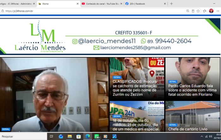Open the CLASSIFICADOS lost dog article
Screen dimensions: 221x140
(135, 88)
